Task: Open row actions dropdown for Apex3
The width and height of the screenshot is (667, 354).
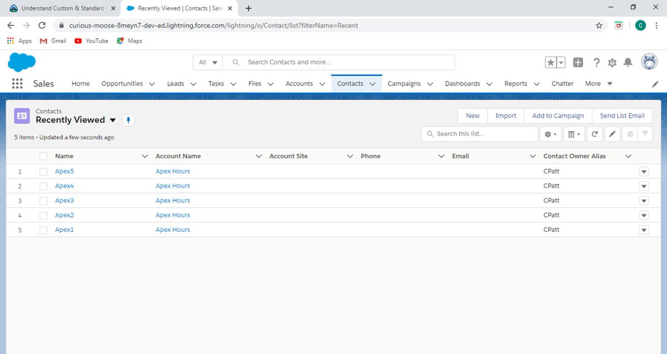Action: [644, 201]
